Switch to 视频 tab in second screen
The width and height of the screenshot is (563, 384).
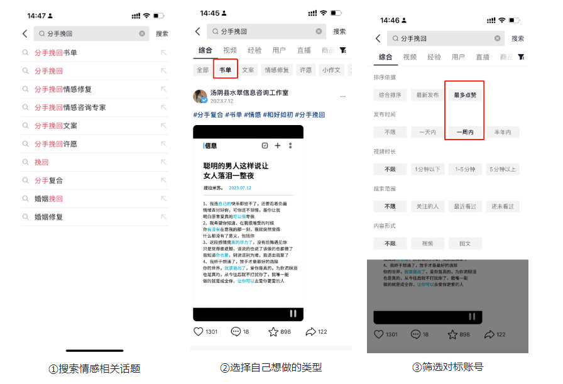(x=230, y=50)
